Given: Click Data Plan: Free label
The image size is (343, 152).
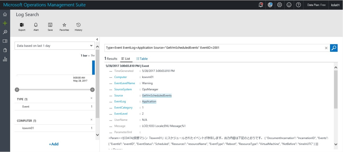Looking at the screenshot, I should coord(316,5).
